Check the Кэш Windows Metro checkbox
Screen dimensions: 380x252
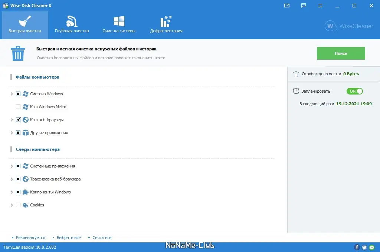tap(18, 107)
